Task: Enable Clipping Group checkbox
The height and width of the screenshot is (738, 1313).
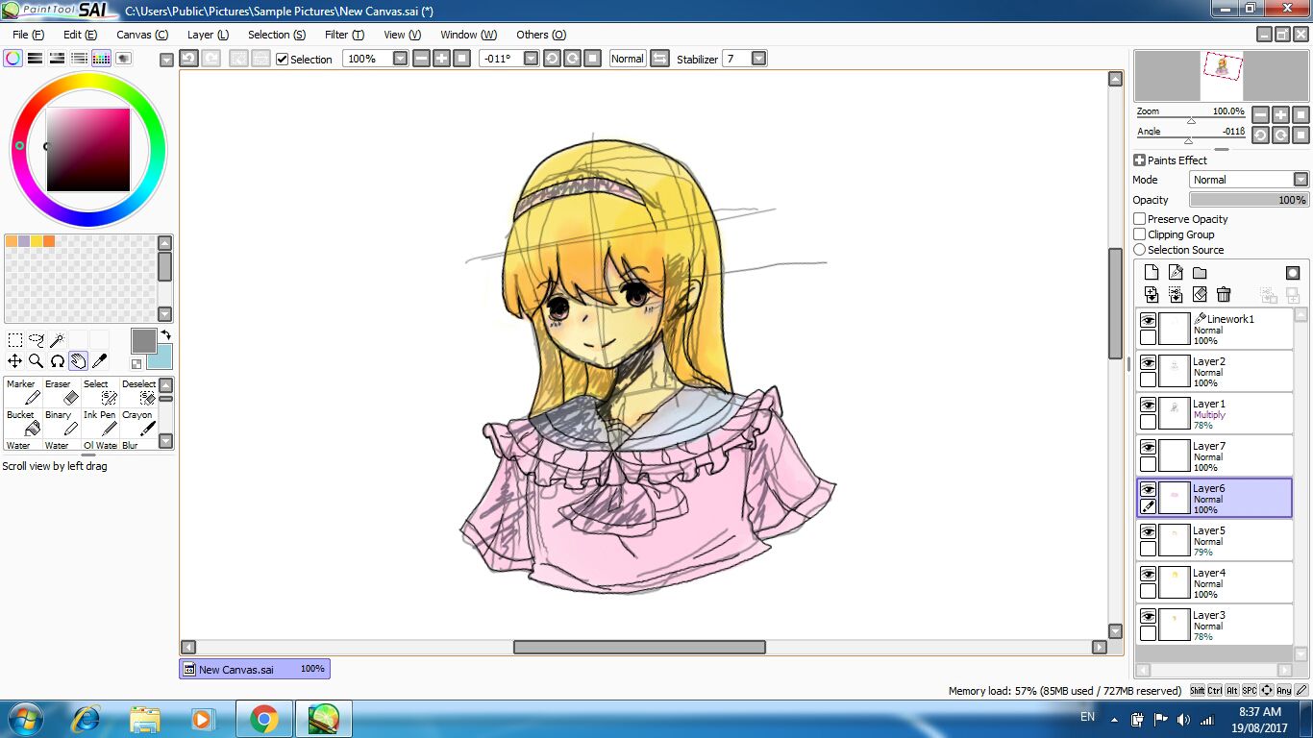Action: click(x=1140, y=234)
